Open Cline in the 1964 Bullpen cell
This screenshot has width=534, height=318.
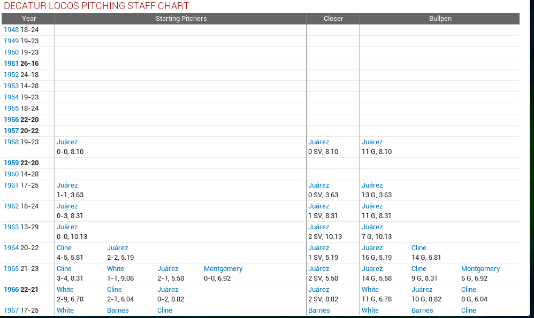(419, 248)
